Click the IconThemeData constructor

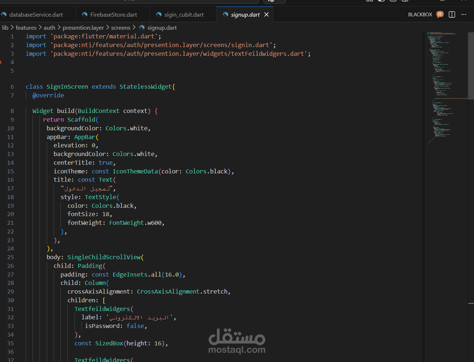click(x=135, y=172)
